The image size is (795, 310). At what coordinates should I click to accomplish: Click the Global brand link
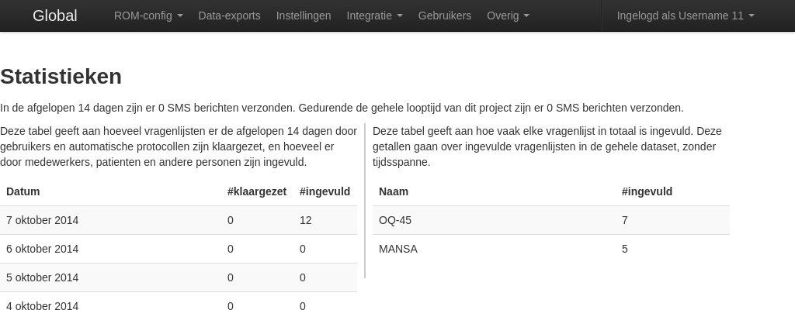(54, 15)
